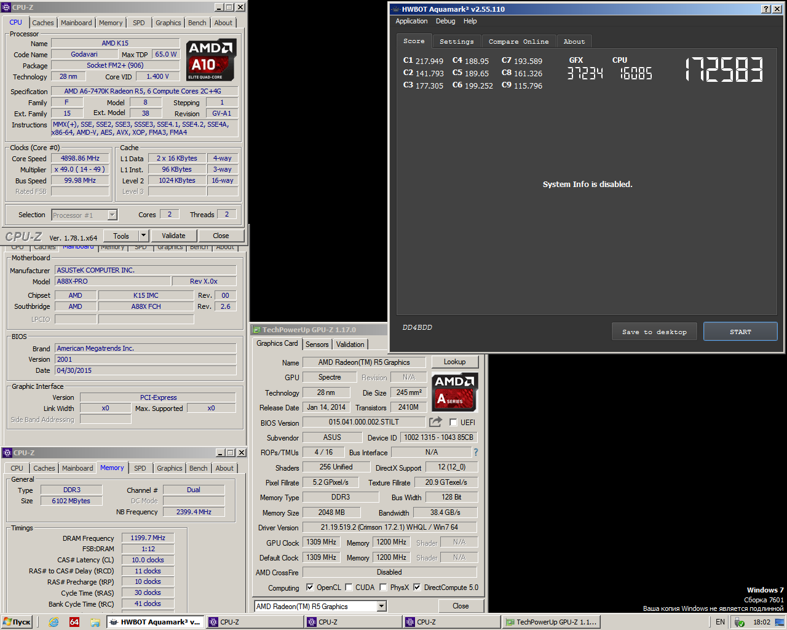Screen dimensions: 787x630
Task: Click START in HWBOT Aquamark
Action: click(740, 332)
